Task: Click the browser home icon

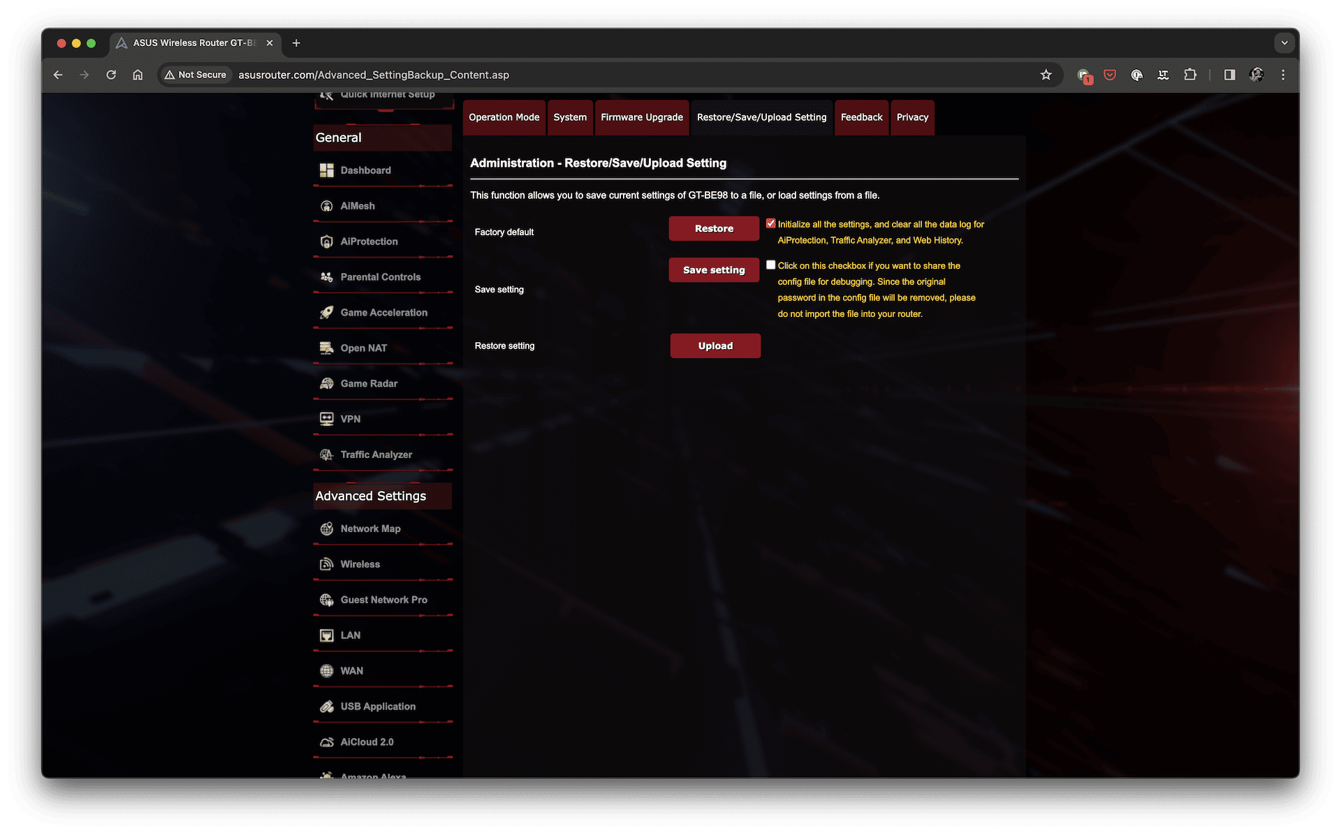Action: coord(138,75)
